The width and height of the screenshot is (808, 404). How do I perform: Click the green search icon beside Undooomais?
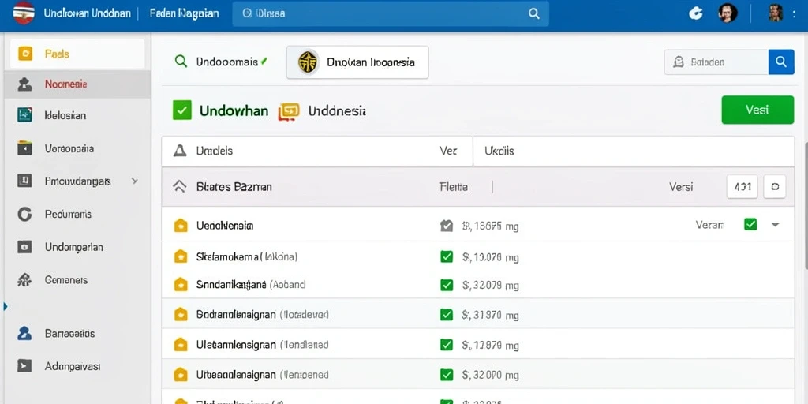[x=181, y=62]
